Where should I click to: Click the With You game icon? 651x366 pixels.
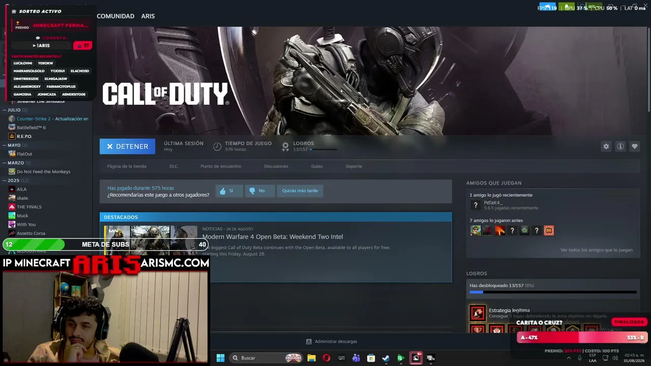click(12, 225)
